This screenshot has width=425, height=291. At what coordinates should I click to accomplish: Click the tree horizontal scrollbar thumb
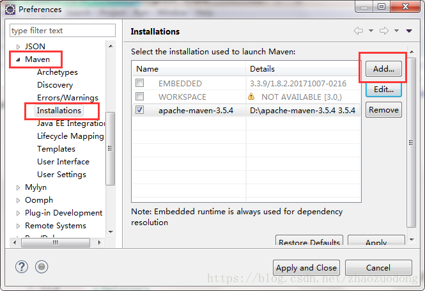coord(56,242)
